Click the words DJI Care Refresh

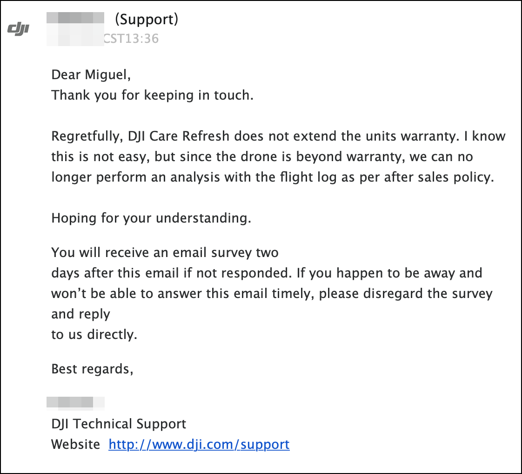tap(179, 136)
